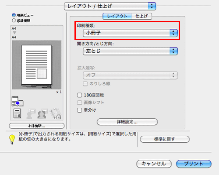Screen dimensions: 219x175
Task: Click the プリント button
Action: [x=194, y=164]
